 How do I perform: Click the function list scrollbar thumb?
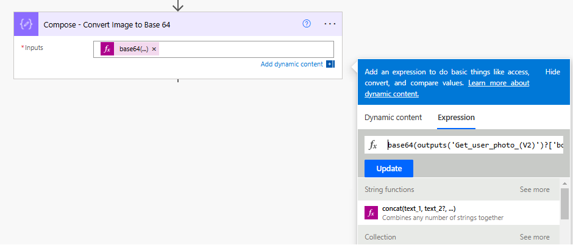coord(564,204)
